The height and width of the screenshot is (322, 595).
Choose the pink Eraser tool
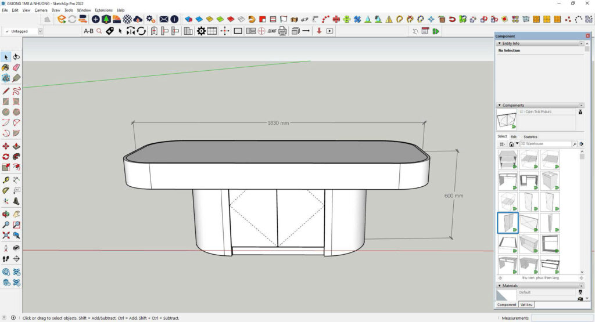click(x=16, y=67)
